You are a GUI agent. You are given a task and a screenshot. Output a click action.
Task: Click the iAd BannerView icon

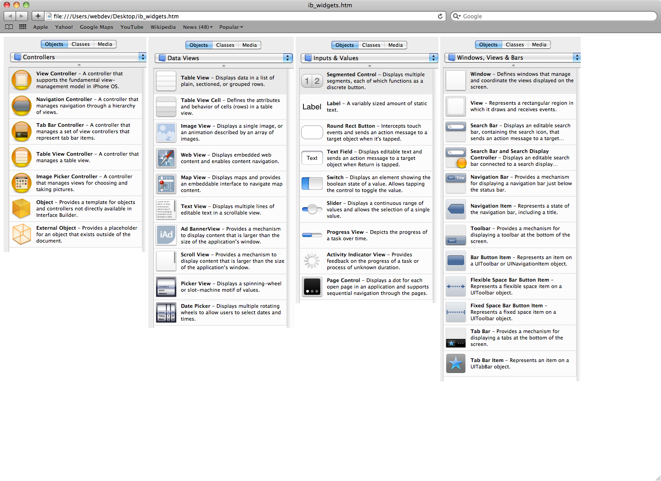pos(166,235)
